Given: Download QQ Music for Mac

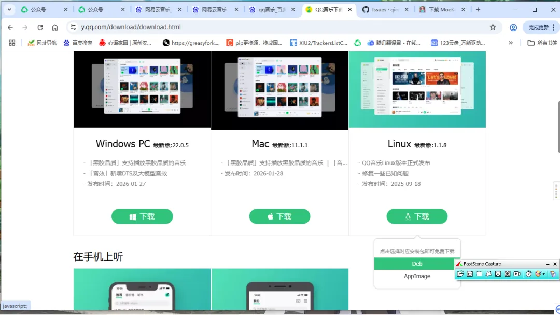Looking at the screenshot, I should point(279,216).
